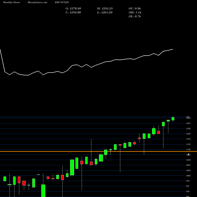Click the latest green candle at top right
This screenshot has width=197, height=197.
173,119
